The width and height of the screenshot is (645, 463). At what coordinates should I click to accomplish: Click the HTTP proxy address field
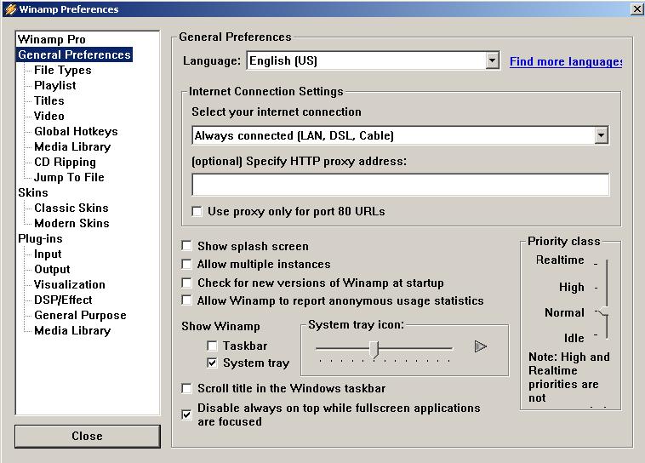tap(401, 185)
